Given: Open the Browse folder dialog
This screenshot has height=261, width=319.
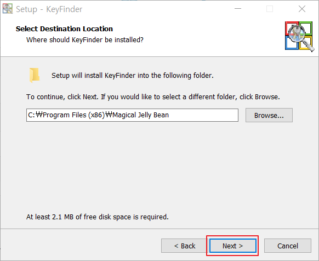Looking at the screenshot, I should tap(269, 115).
